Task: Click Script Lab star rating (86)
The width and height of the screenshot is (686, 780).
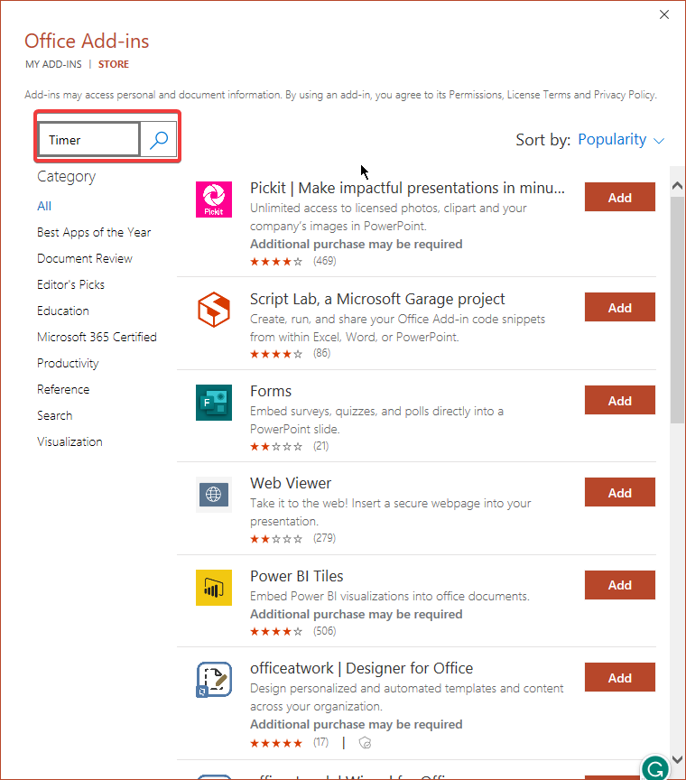Action: pos(276,354)
